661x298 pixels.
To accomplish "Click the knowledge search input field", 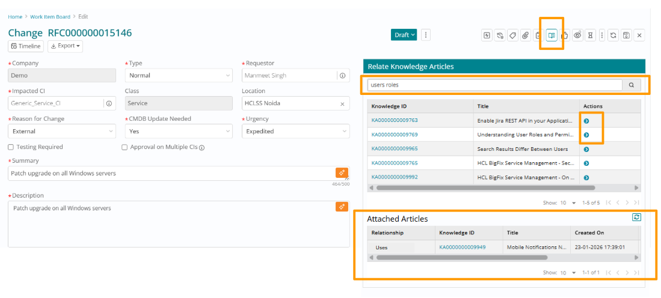I will coord(494,85).
